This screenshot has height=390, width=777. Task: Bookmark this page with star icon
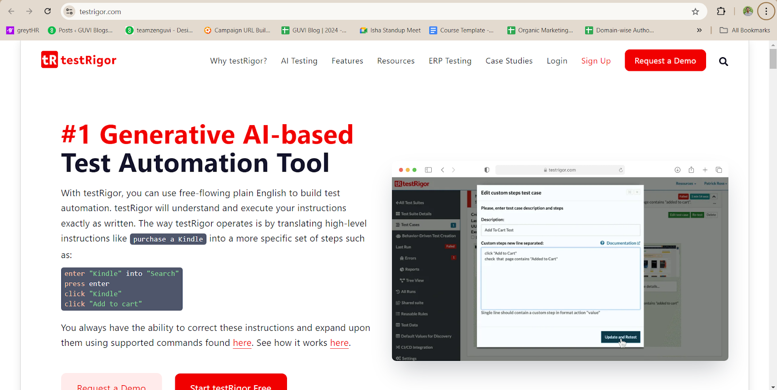tap(695, 12)
